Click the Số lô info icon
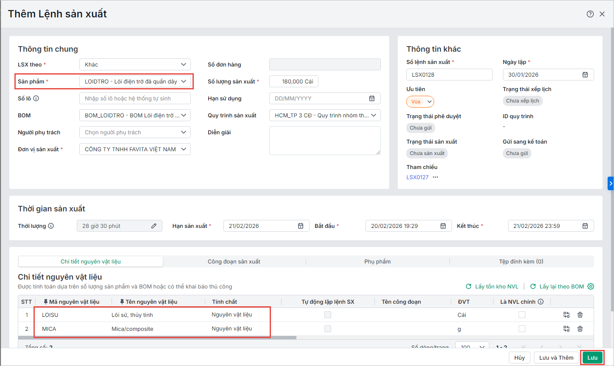Screen dimensions: 614x366 pos(36,98)
